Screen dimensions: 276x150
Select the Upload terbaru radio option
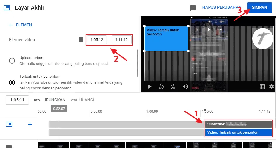[x=12, y=61]
